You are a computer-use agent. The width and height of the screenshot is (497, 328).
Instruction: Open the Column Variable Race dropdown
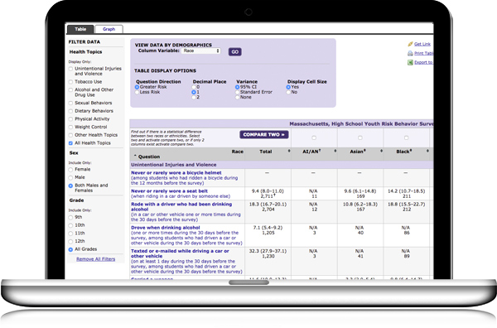201,51
